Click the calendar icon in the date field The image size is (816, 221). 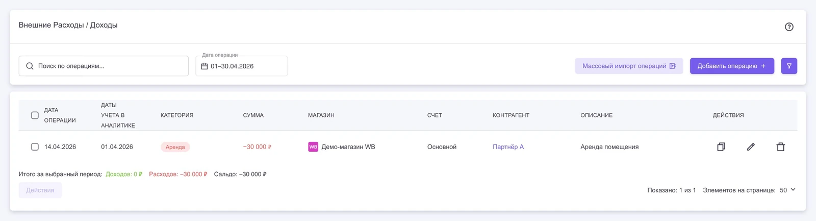point(205,66)
